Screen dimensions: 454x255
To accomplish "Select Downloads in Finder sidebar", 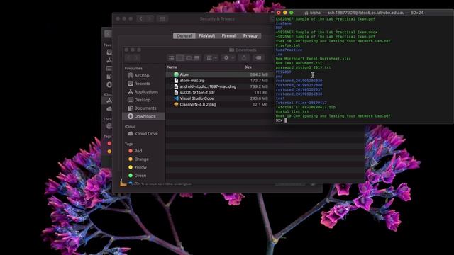I will (x=143, y=116).
